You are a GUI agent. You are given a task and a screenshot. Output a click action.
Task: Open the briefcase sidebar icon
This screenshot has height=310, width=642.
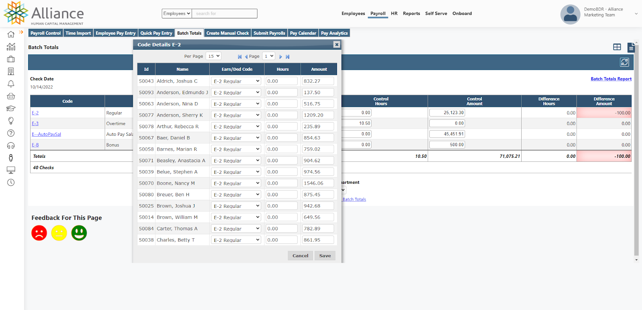(11, 59)
